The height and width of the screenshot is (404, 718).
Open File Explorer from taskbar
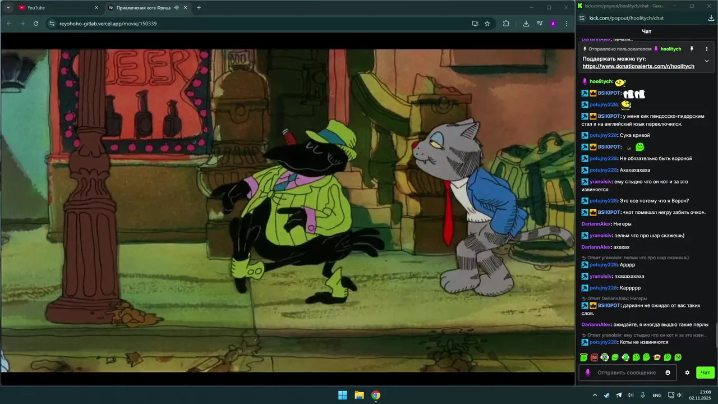[359, 395]
